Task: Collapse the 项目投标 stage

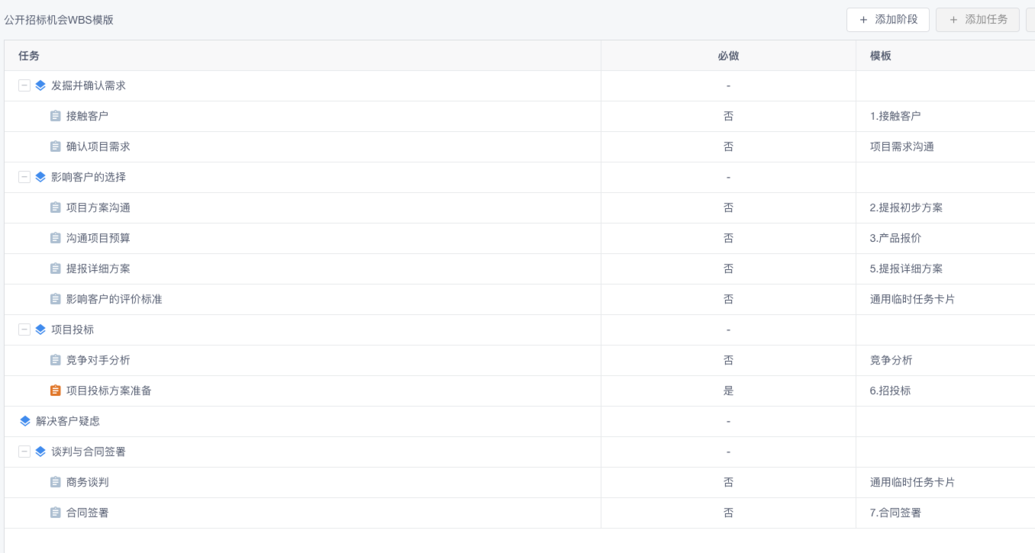Action: [24, 330]
